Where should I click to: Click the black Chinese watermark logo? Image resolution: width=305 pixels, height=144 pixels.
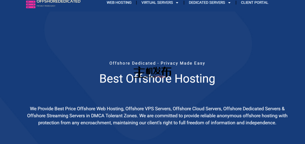click(152, 71)
